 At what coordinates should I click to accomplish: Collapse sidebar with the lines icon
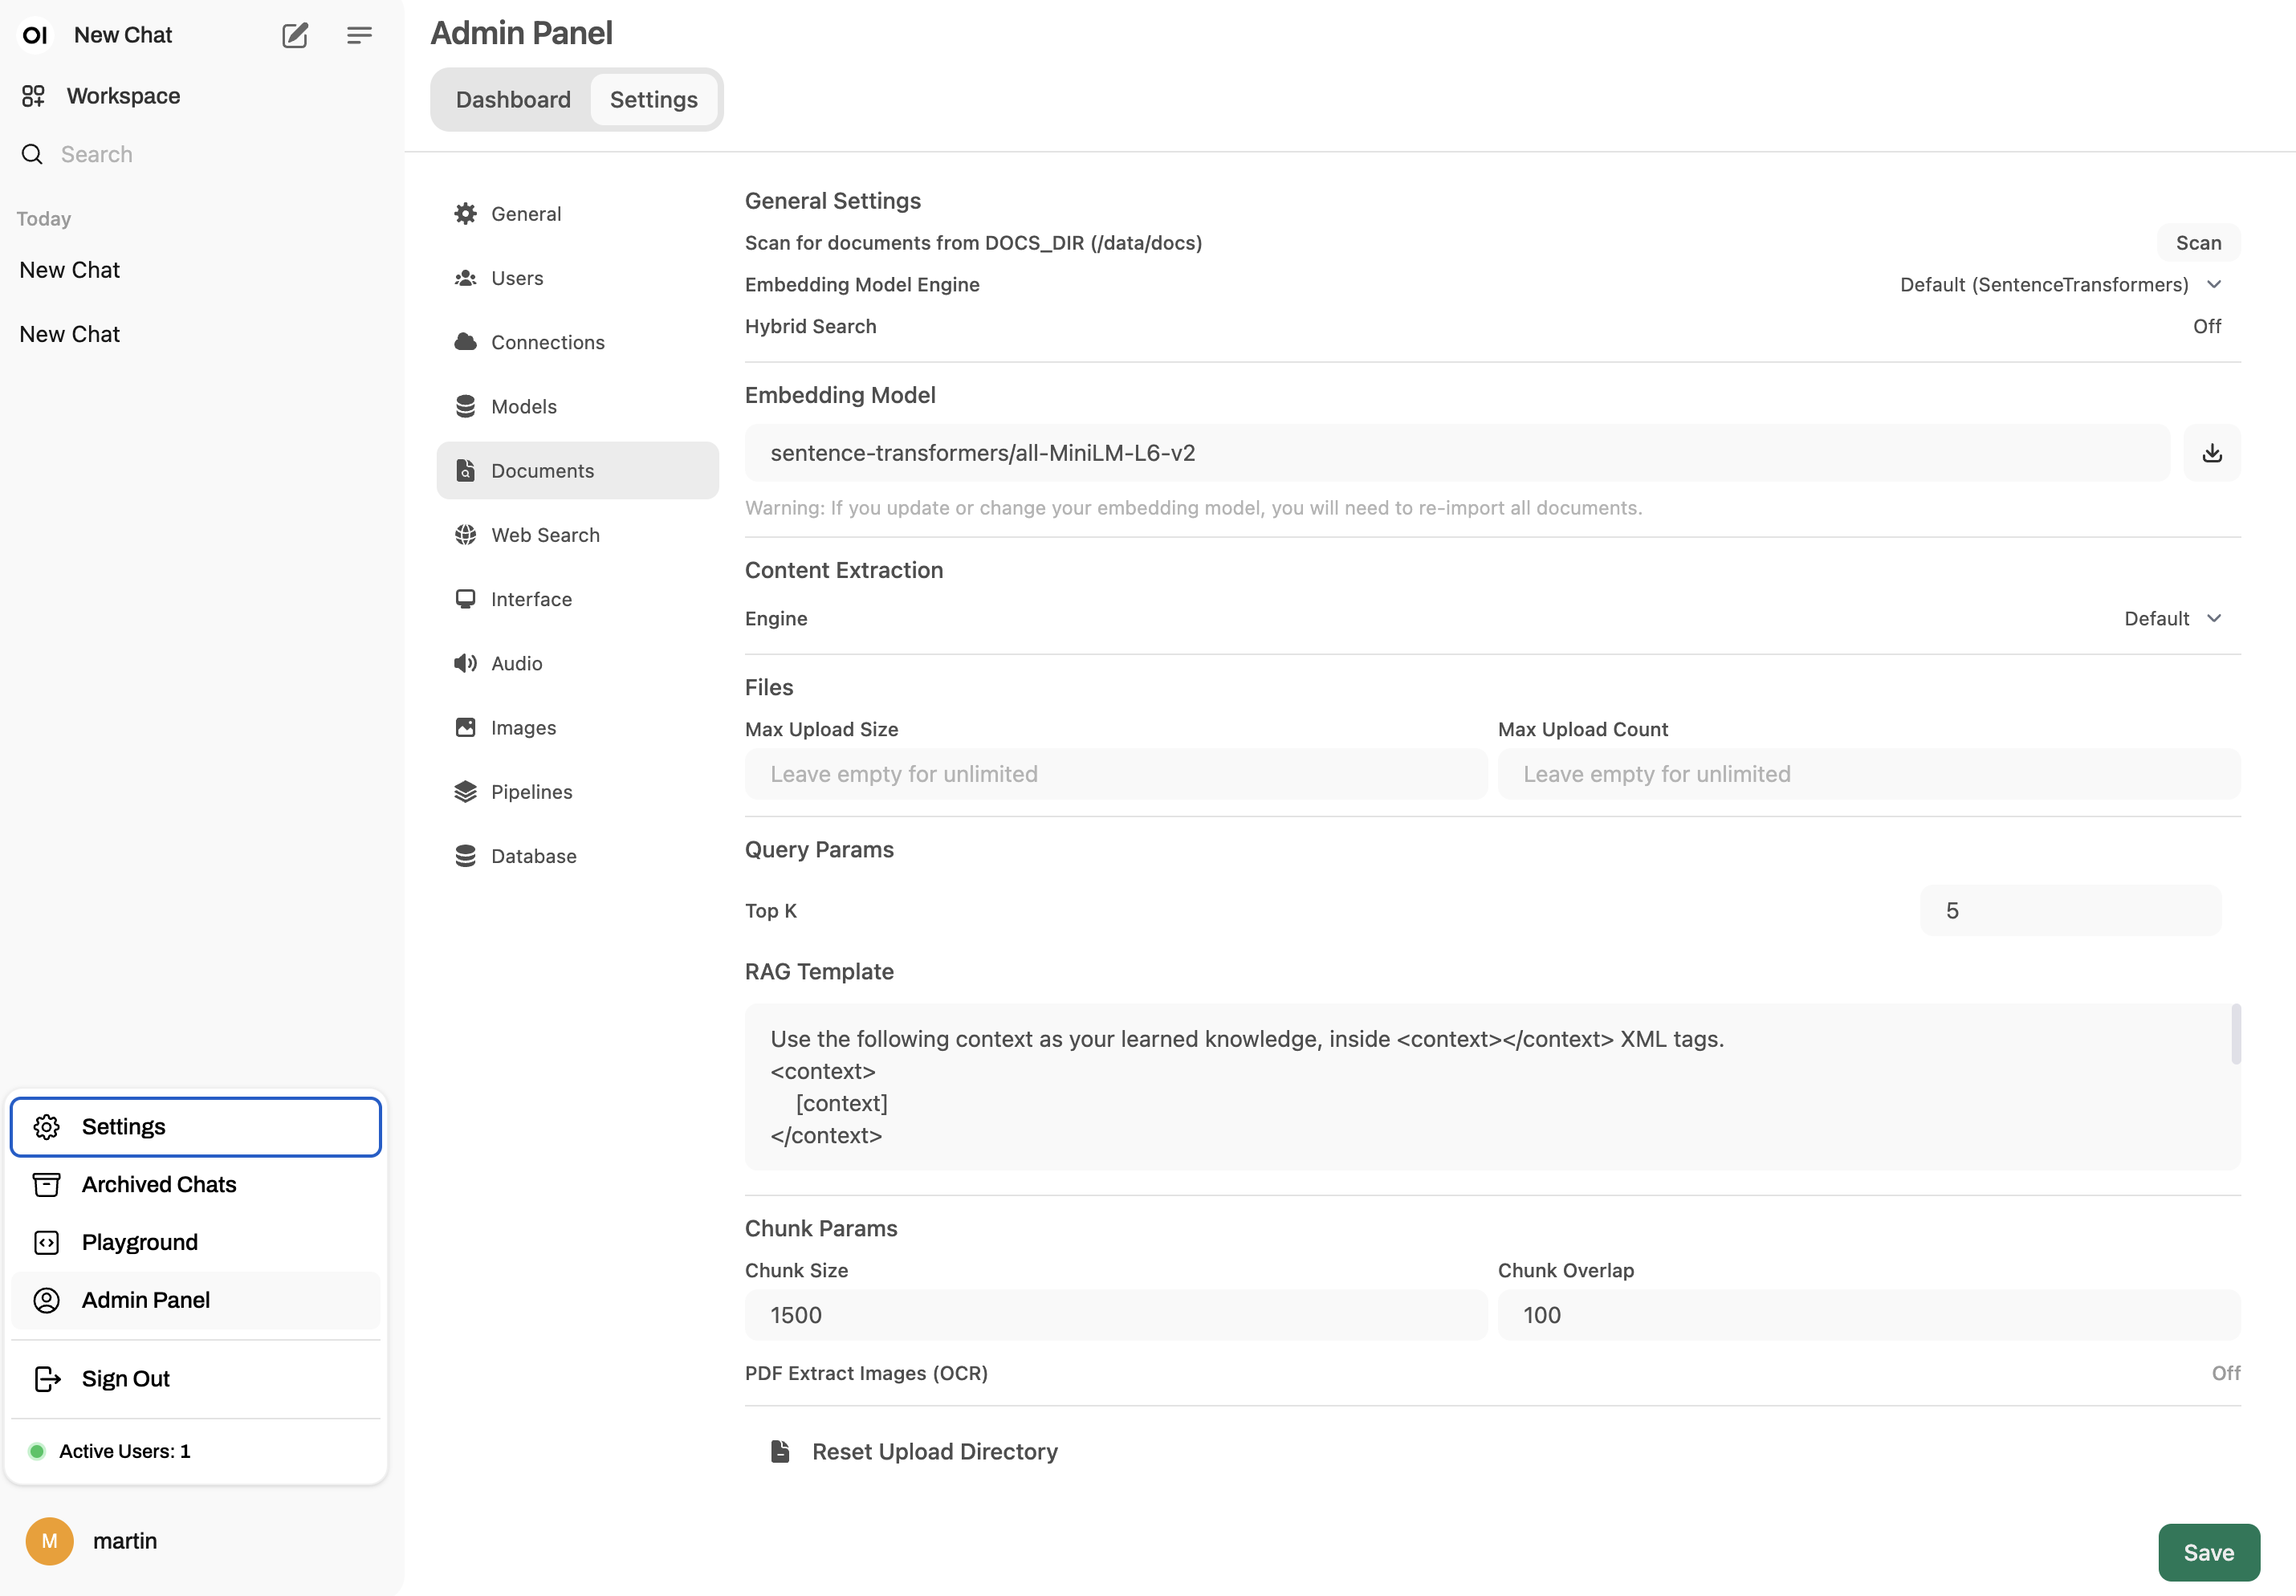pos(359,36)
